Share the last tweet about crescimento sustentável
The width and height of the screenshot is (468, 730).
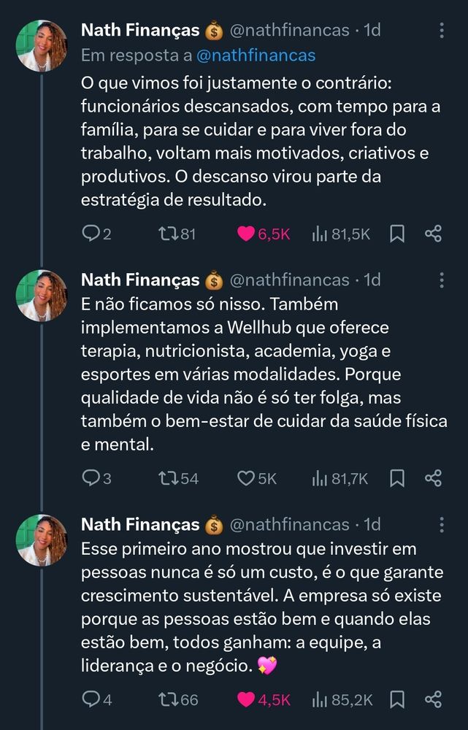(433, 699)
